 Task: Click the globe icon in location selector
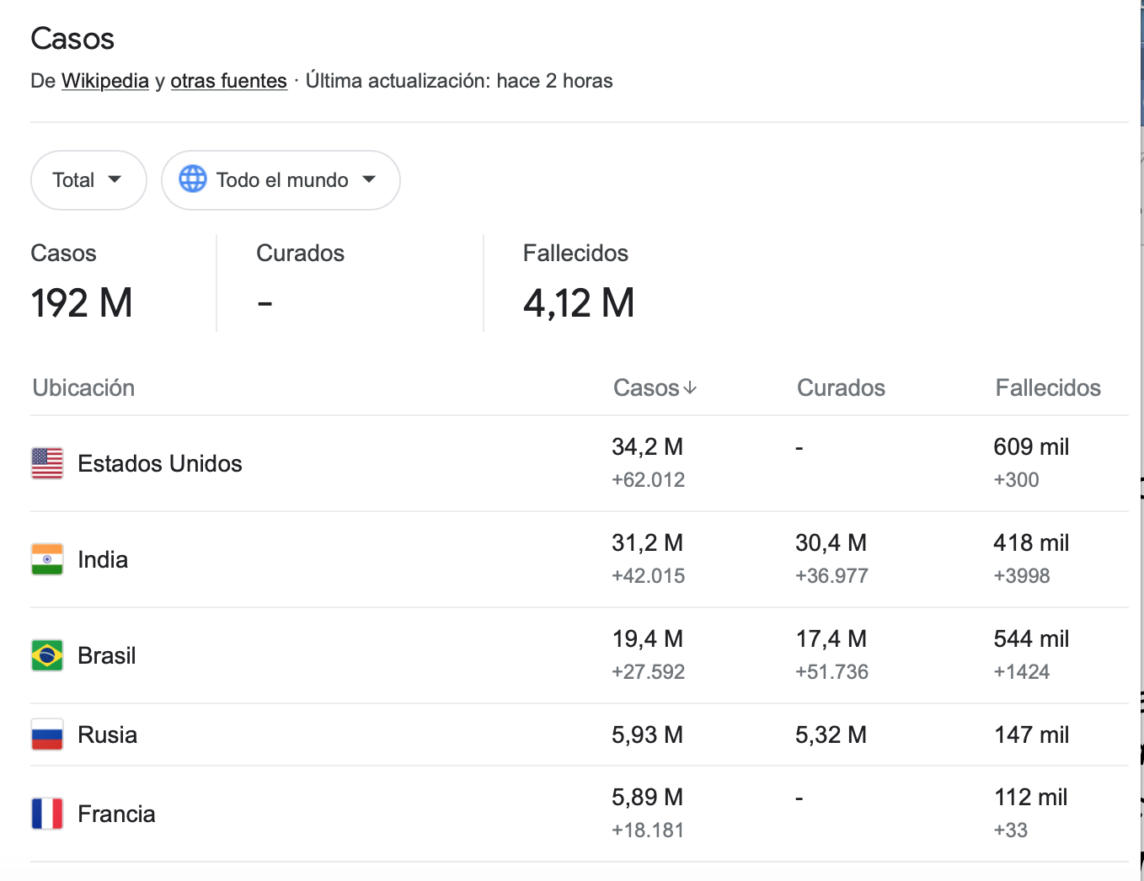click(193, 179)
